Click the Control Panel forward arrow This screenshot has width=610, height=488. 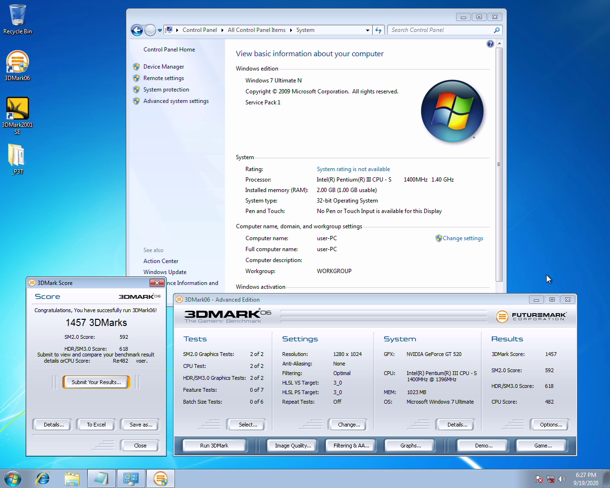[x=150, y=30]
